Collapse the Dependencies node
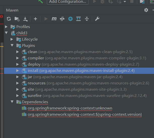This screenshot has height=138, width=154. (x=12, y=102)
